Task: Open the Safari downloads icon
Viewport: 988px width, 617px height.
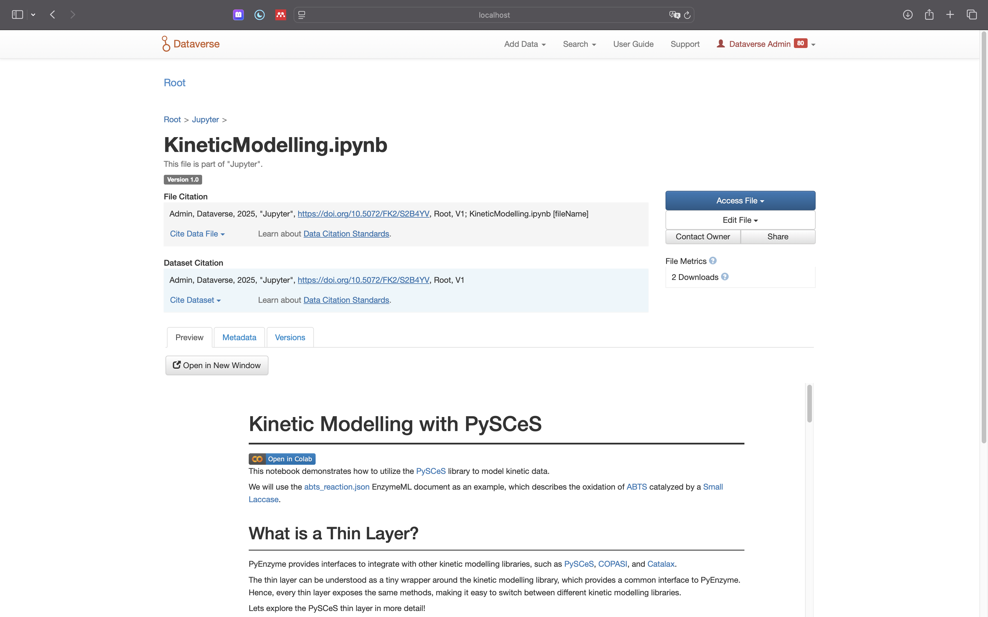Action: [x=908, y=15]
